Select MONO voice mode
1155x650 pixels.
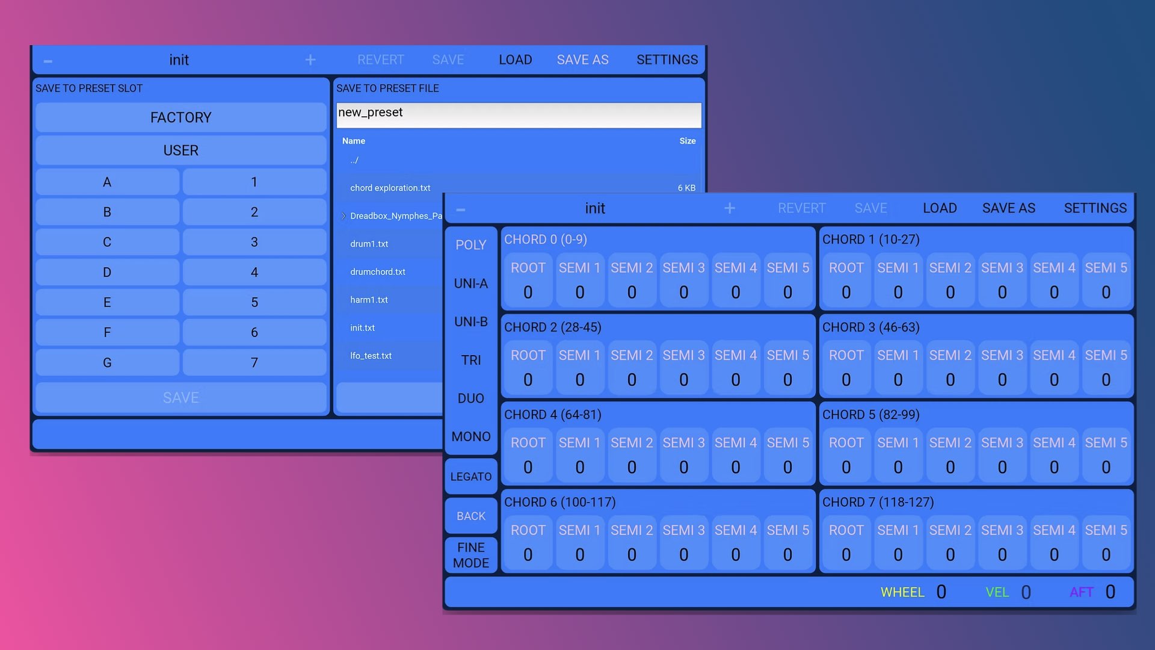(x=471, y=436)
